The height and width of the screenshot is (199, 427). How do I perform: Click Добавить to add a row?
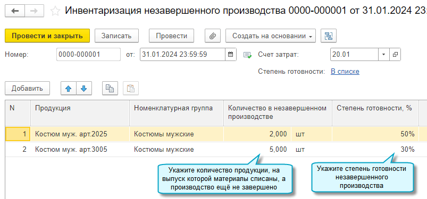coord(27,88)
